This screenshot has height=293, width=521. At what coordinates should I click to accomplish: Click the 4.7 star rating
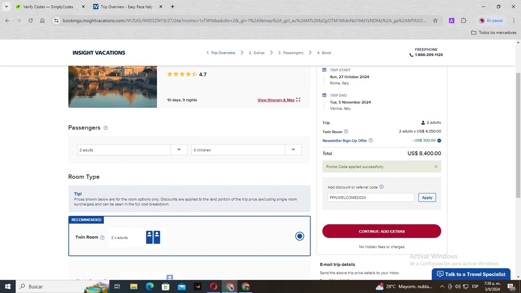click(x=187, y=74)
